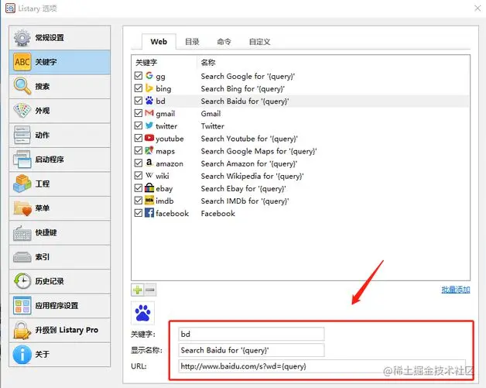
Task: Open the 关于 info icon
Action: pos(22,354)
